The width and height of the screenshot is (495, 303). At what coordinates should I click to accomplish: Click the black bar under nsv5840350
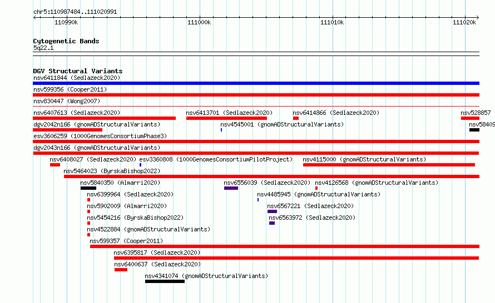[x=88, y=188]
